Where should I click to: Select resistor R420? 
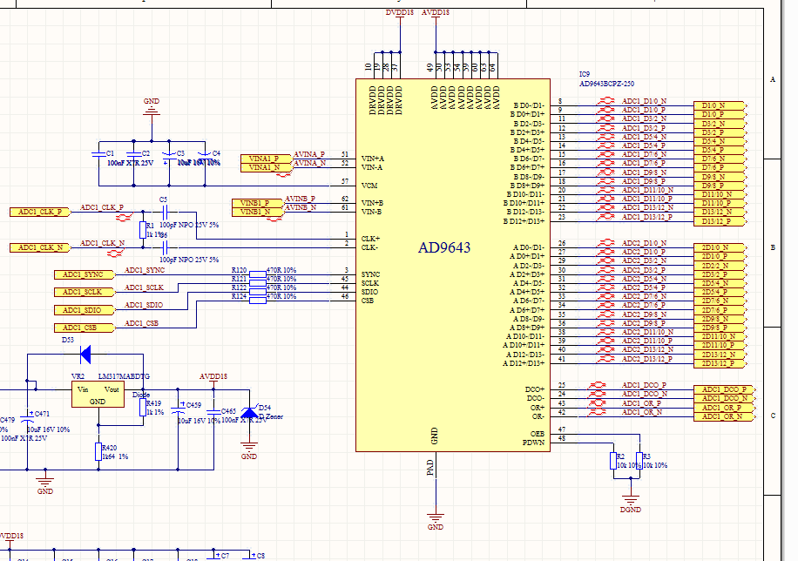click(x=98, y=451)
